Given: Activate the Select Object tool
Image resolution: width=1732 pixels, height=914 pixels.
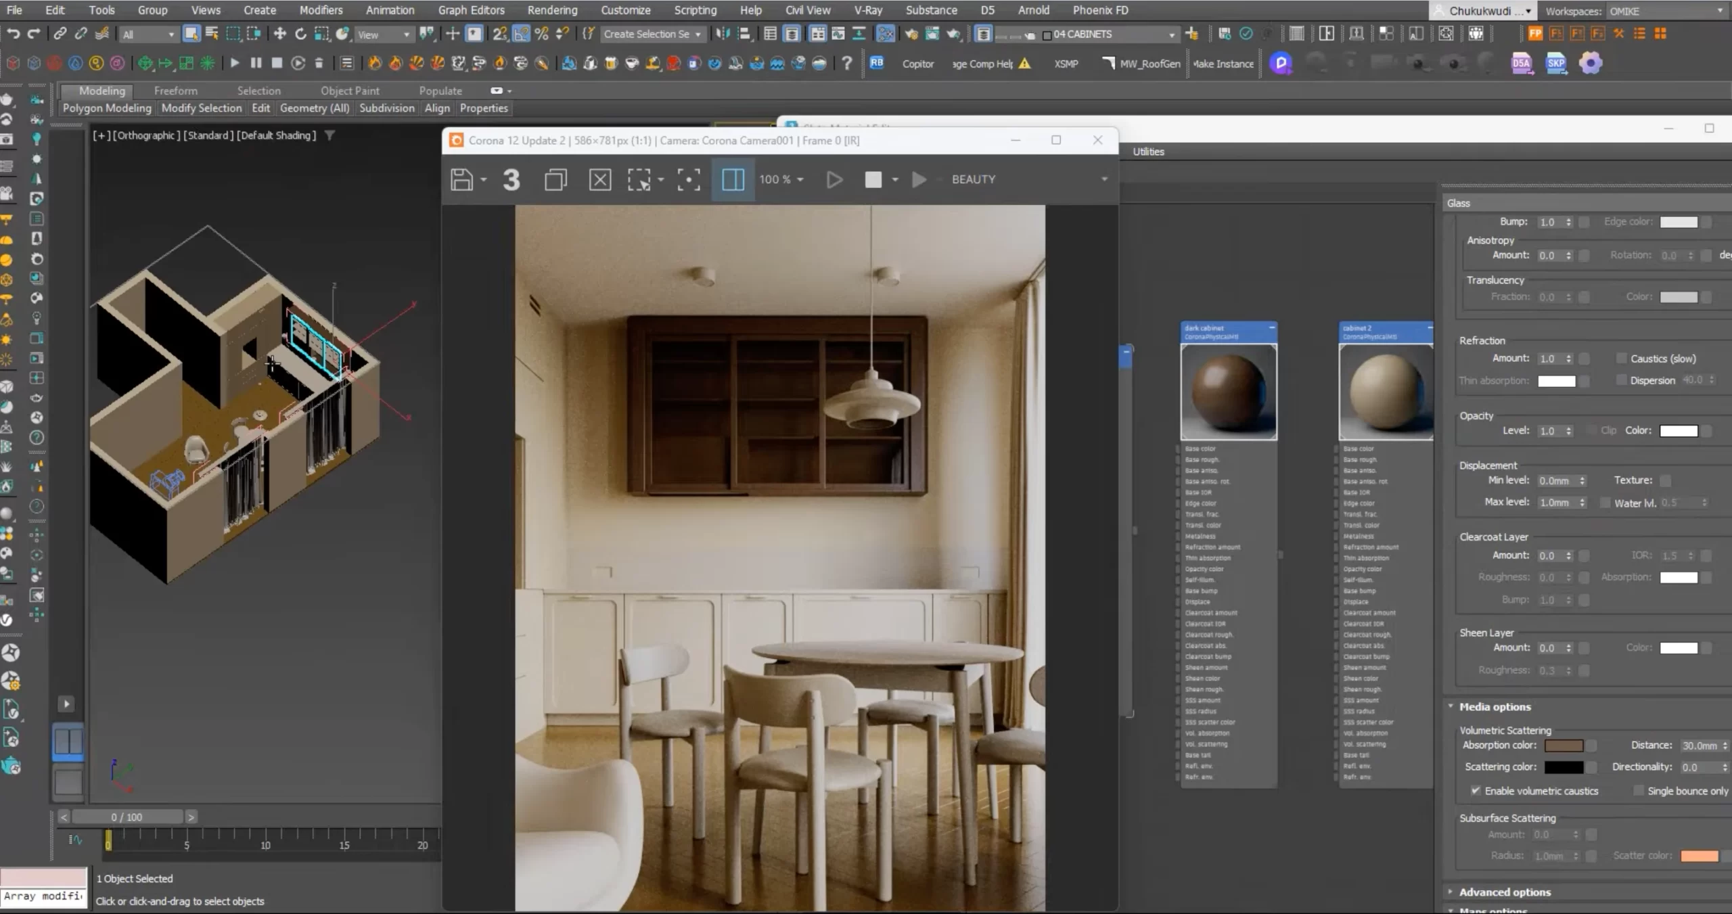Looking at the screenshot, I should (191, 34).
